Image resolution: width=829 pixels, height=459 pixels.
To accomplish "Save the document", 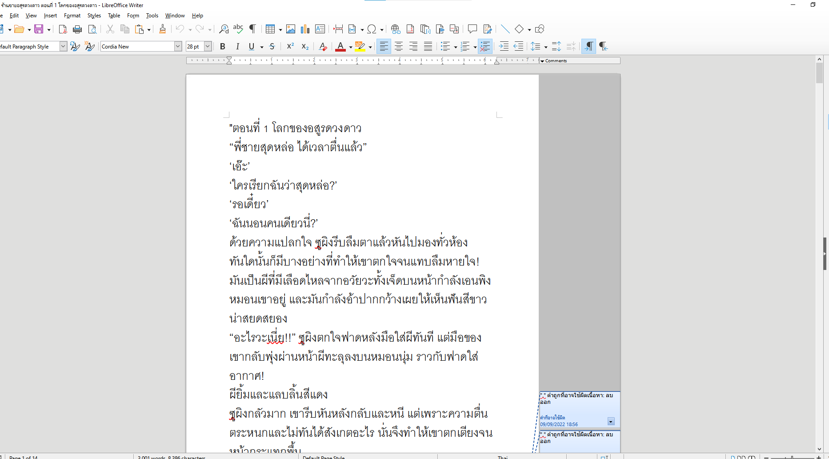I will [39, 29].
